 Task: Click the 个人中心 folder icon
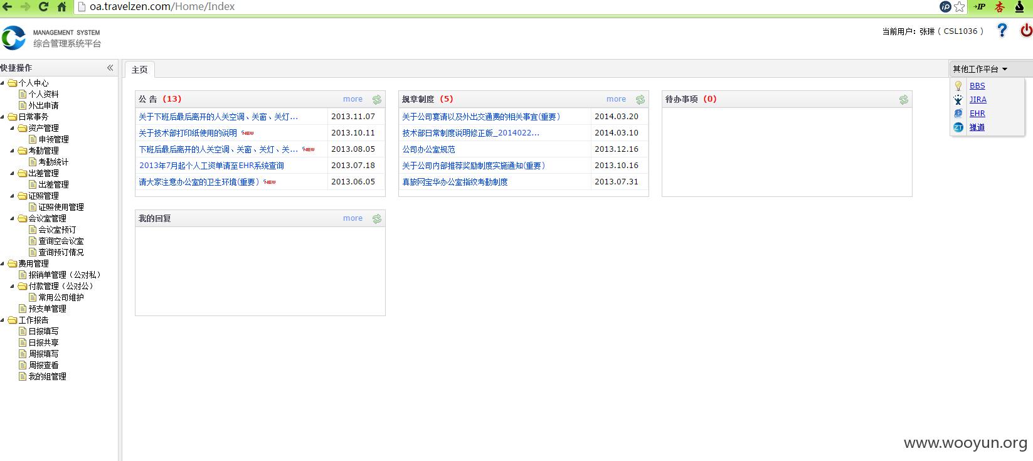(x=13, y=83)
